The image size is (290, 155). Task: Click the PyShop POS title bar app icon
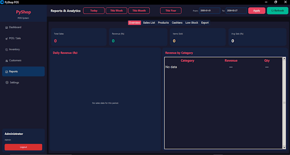2,2
